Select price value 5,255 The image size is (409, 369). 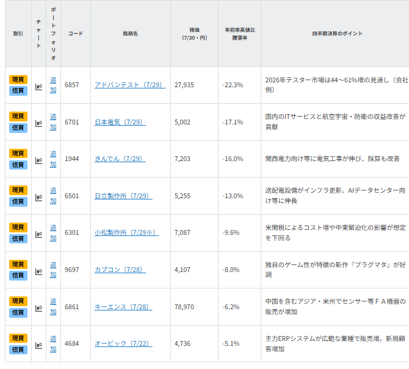click(x=183, y=196)
